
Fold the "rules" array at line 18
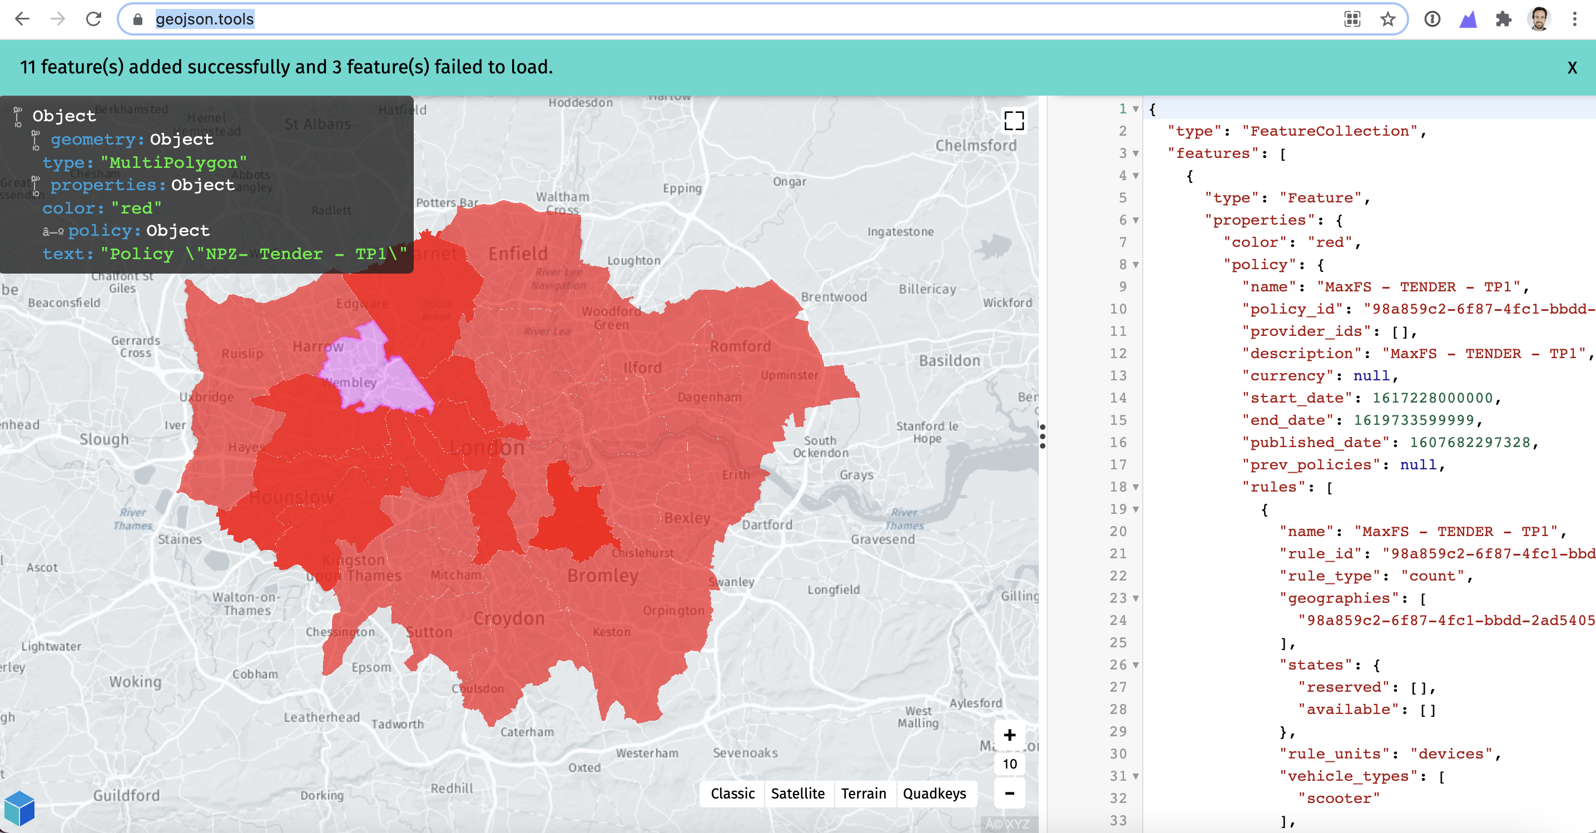(x=1136, y=488)
